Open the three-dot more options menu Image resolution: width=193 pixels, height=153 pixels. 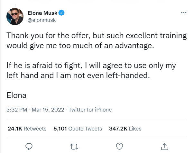184,13
